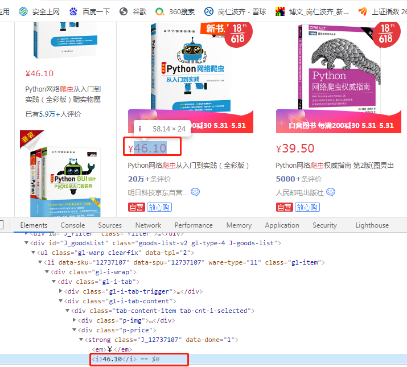This screenshot has height=367, width=407.
Task: Open the Lighthouse tab
Action: point(372,225)
